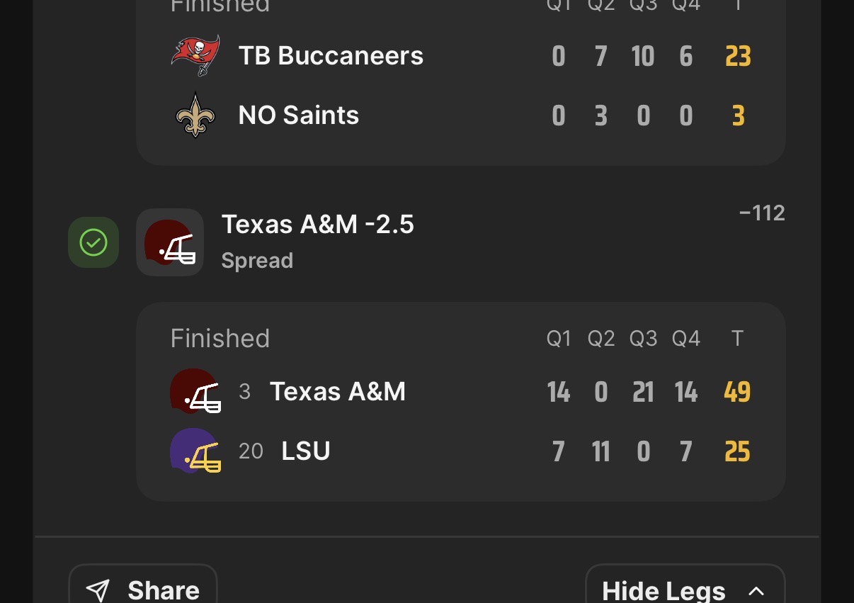Select the TB Buccaneers team name

pyautogui.click(x=331, y=56)
